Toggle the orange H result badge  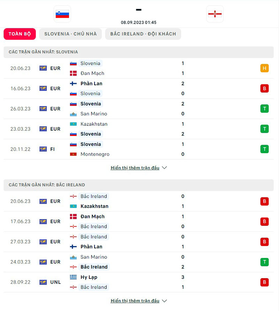click(264, 68)
